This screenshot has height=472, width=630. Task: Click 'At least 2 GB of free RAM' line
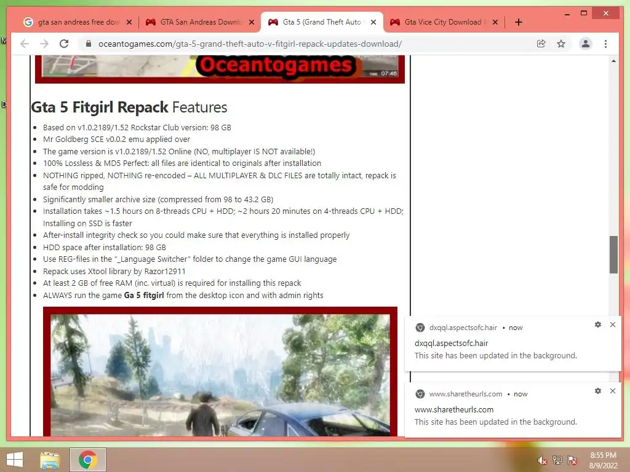click(x=172, y=283)
